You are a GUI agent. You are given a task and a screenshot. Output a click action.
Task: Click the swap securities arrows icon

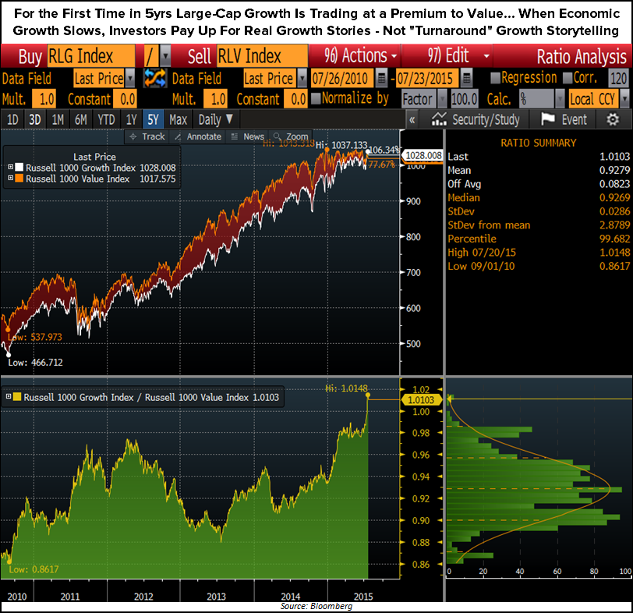coord(154,79)
